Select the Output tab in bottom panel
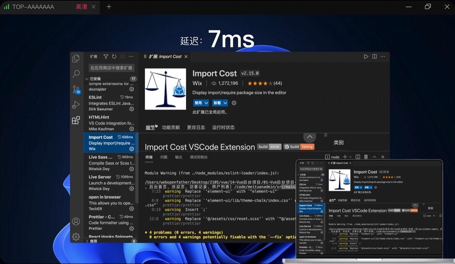455x264 pixels. pos(179,157)
